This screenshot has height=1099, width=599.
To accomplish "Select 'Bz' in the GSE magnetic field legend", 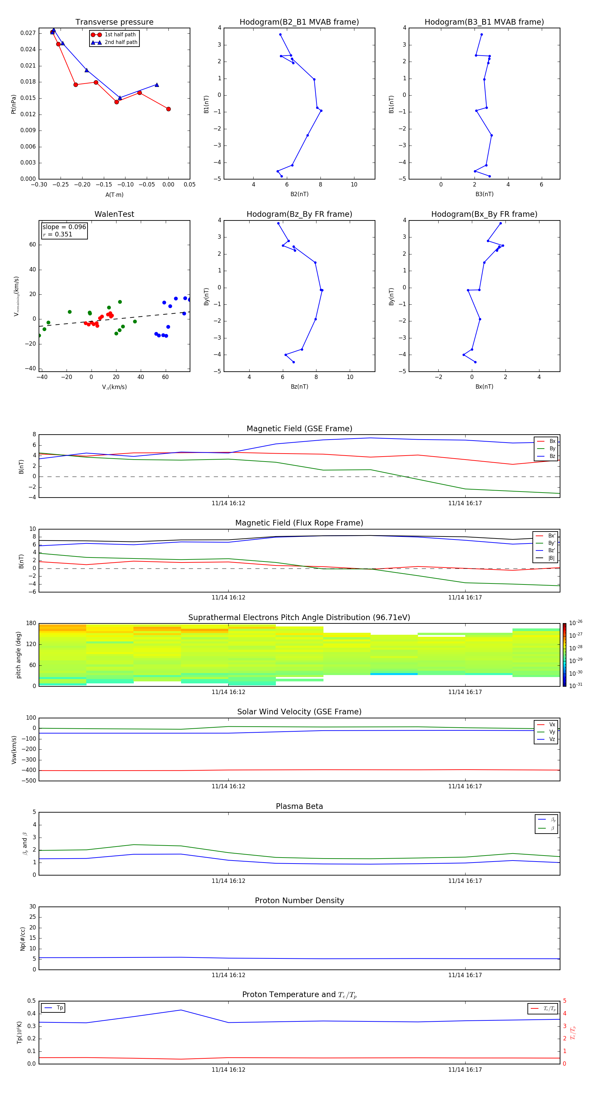I will (x=546, y=456).
